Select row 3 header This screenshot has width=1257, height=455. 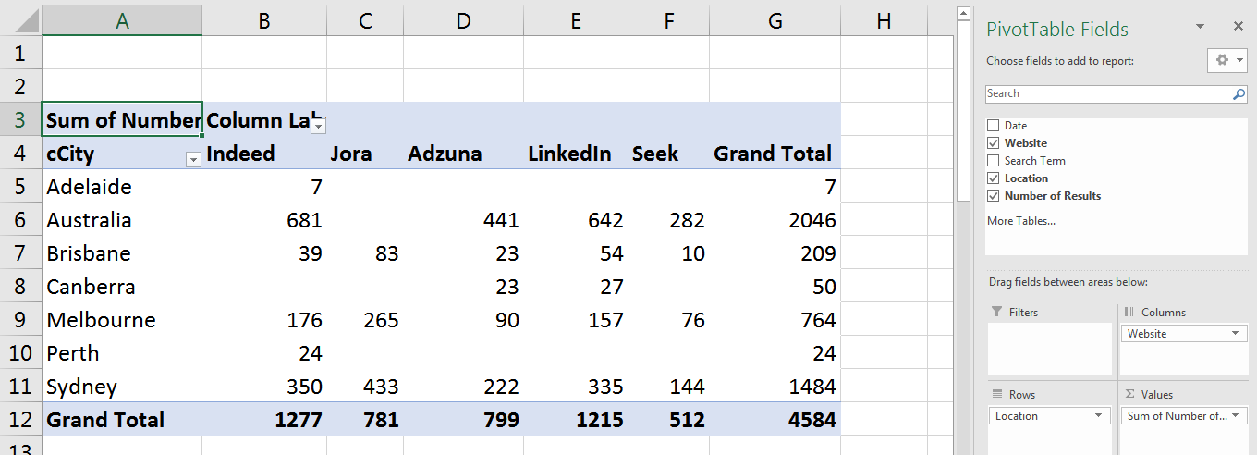[20, 119]
